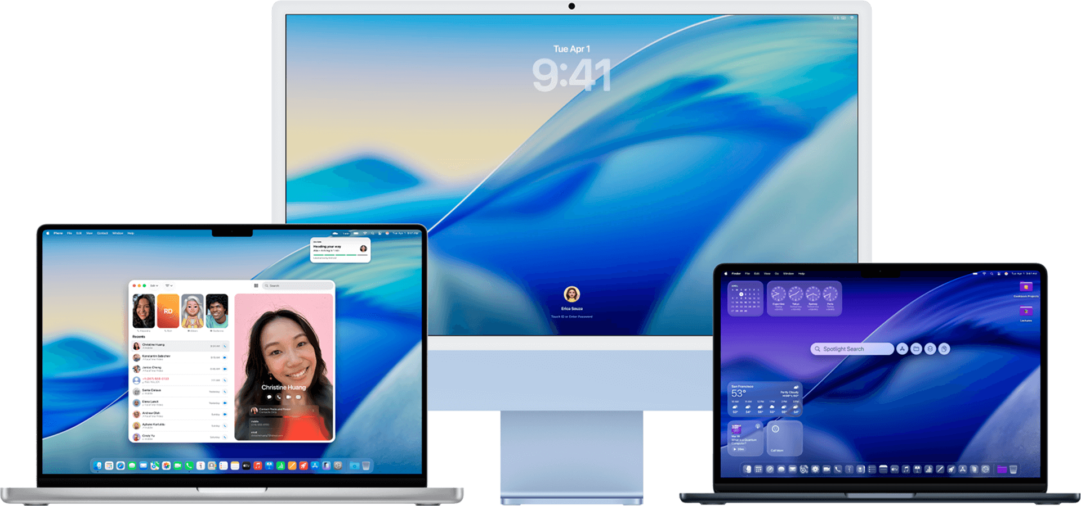Open the Cookbook Projects folder on right MacBook
Viewport: 1081px width, 506px height.
click(x=1026, y=290)
